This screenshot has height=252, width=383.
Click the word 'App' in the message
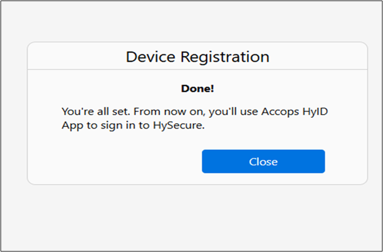tap(71, 126)
